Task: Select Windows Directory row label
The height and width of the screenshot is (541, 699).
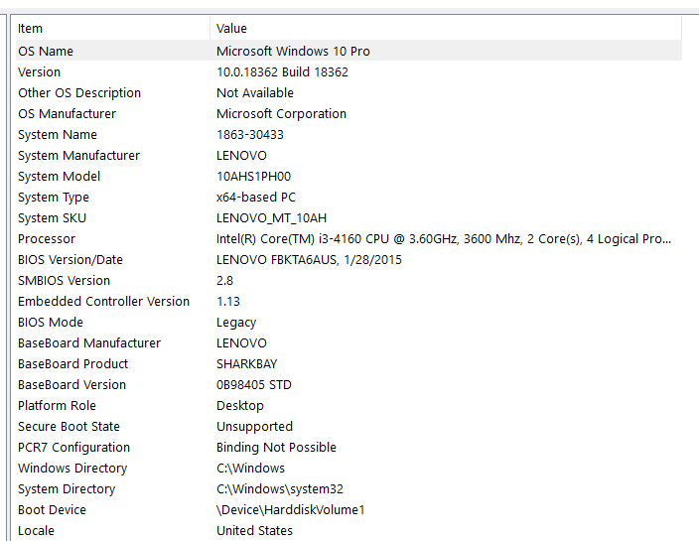Action: tap(72, 469)
